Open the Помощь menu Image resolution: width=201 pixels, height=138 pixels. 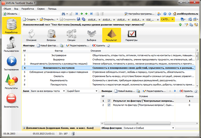click(52, 9)
